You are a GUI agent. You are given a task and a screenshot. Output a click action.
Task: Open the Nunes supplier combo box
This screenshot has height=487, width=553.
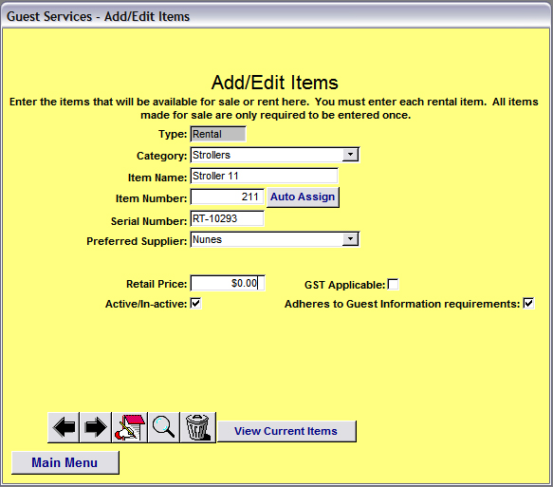coord(275,239)
